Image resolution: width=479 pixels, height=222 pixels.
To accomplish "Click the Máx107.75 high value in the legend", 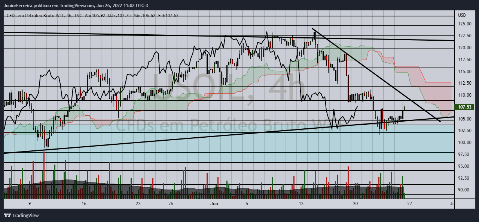I will pos(119,15).
